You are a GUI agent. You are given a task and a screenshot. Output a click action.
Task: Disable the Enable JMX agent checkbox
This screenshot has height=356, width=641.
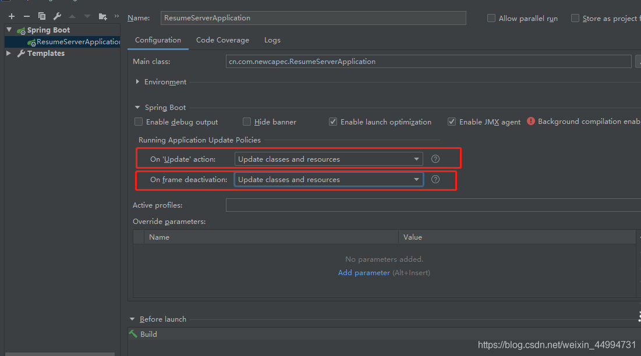click(x=452, y=122)
